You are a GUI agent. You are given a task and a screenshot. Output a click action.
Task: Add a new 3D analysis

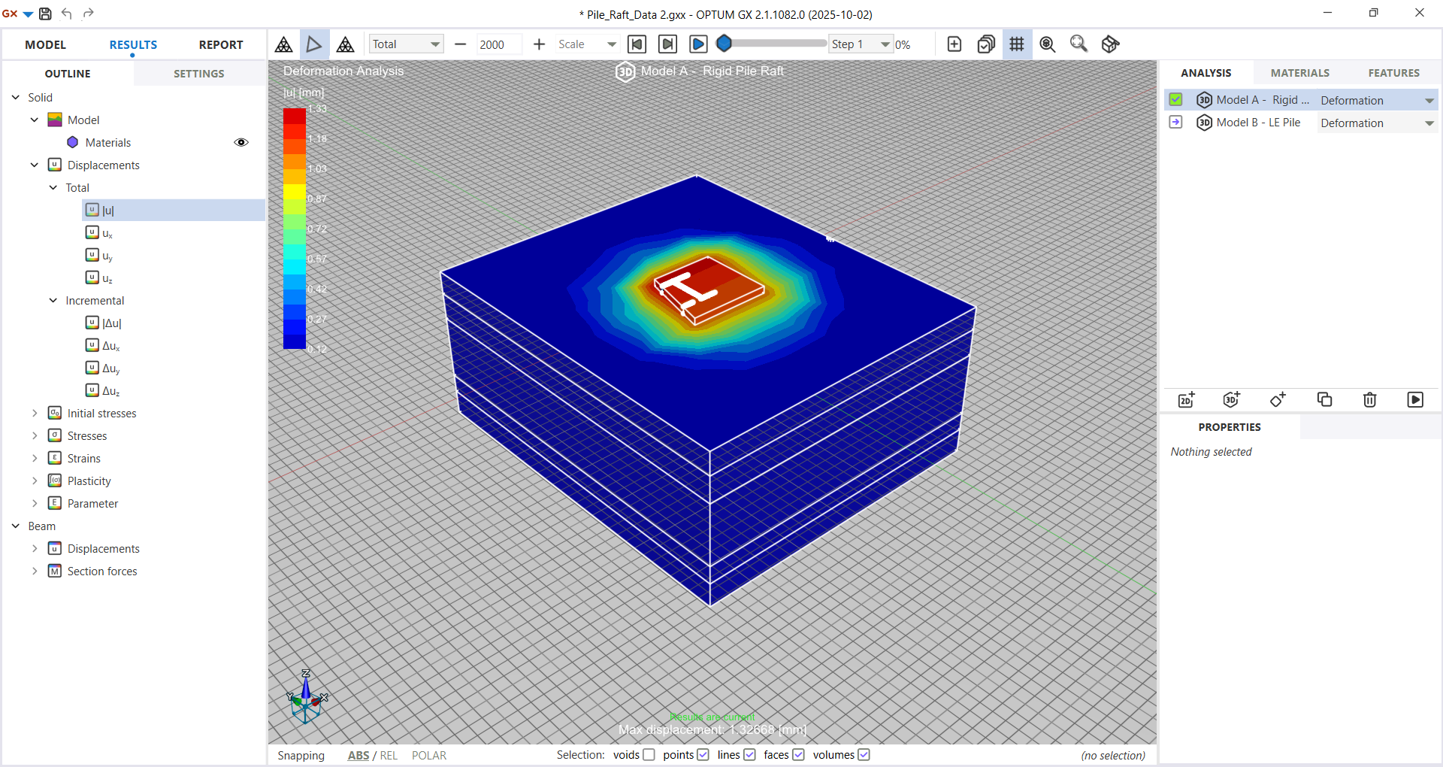click(1232, 400)
